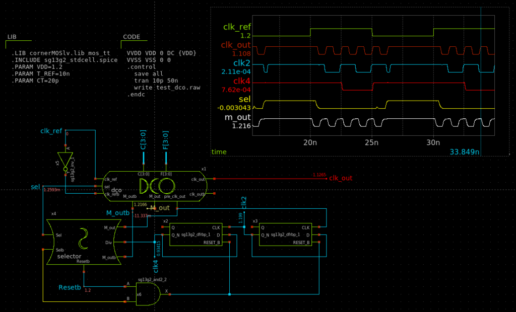This screenshot has height=312, width=516.
Task: Click the Resetb net label
Action: click(70, 287)
